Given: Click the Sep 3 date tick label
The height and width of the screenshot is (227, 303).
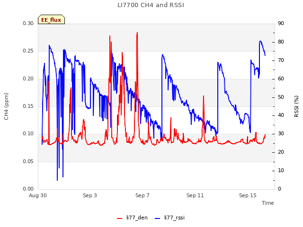Looking at the screenshot, I should coord(90,195).
